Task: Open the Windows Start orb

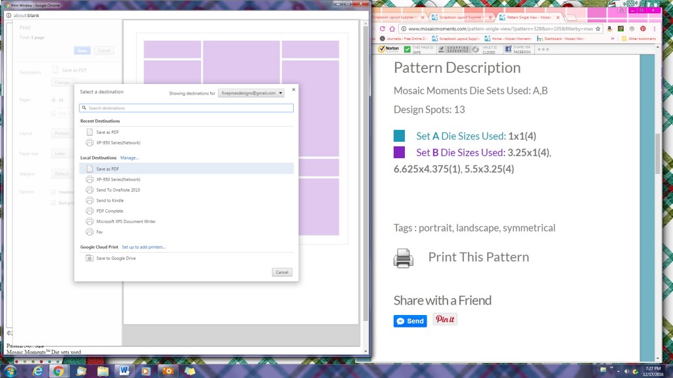Action: click(10, 371)
